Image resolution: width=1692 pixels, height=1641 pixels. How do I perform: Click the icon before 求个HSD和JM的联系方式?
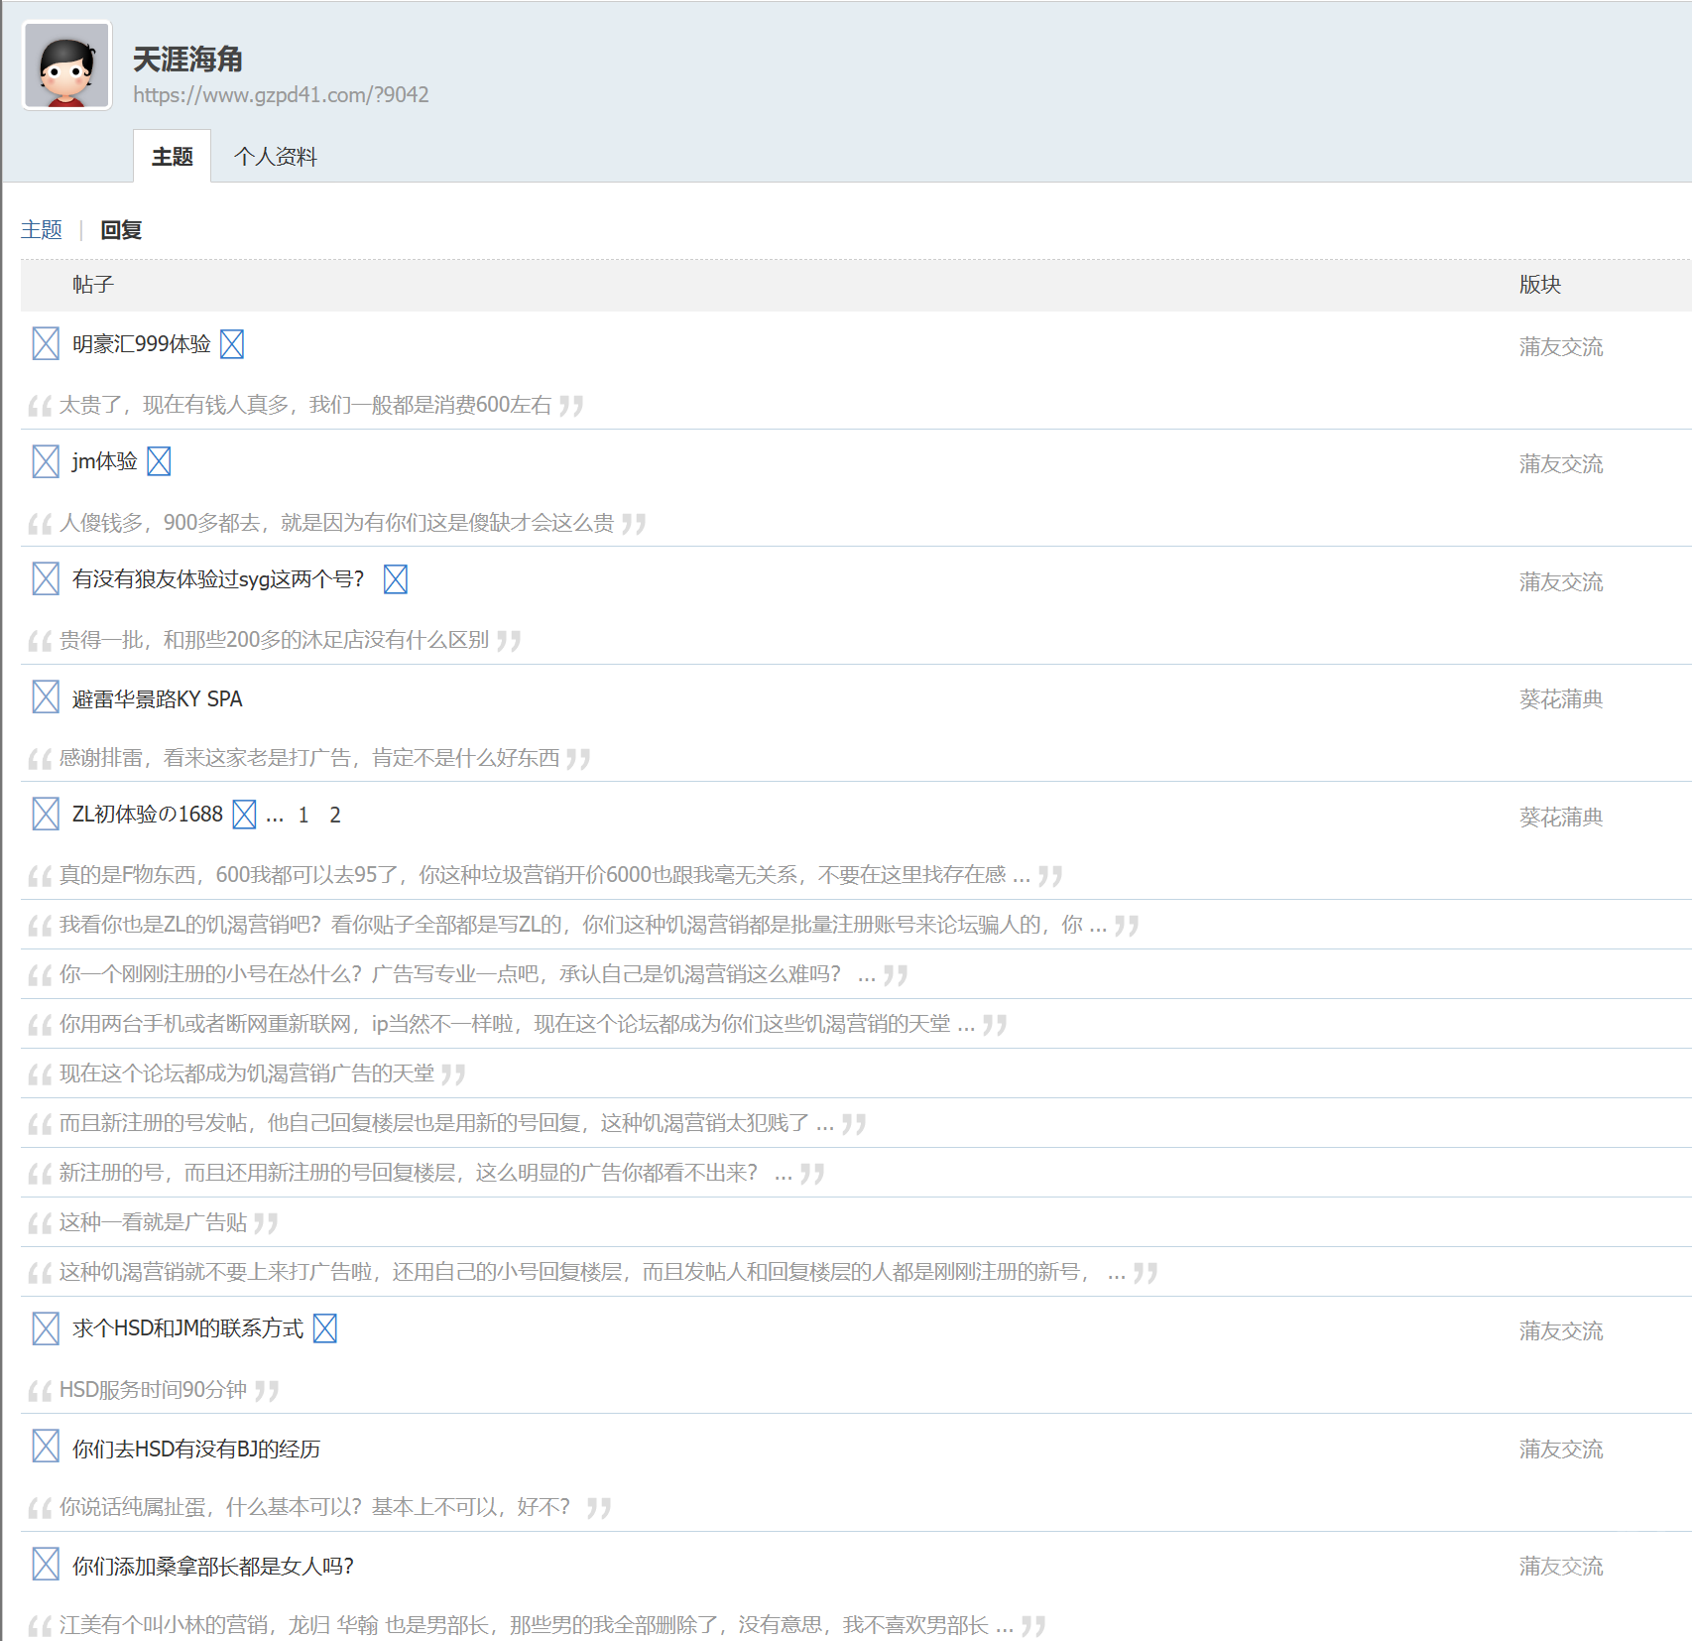point(45,1328)
